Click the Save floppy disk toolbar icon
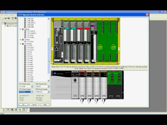 [9, 18]
